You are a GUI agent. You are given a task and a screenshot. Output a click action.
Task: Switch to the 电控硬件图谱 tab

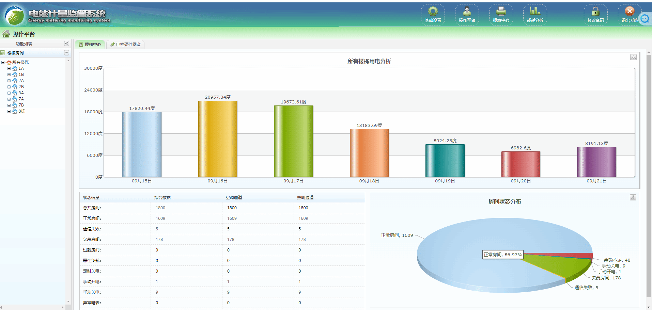coord(125,45)
